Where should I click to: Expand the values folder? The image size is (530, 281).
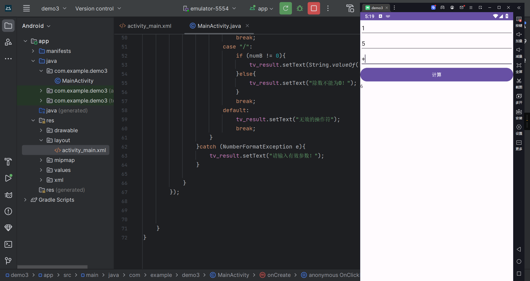[41, 170]
